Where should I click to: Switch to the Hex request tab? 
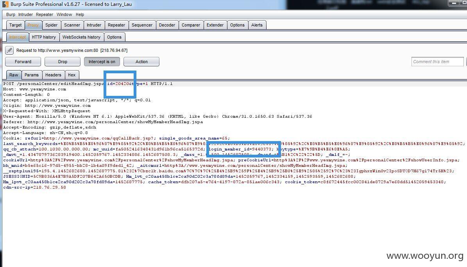[x=72, y=75]
